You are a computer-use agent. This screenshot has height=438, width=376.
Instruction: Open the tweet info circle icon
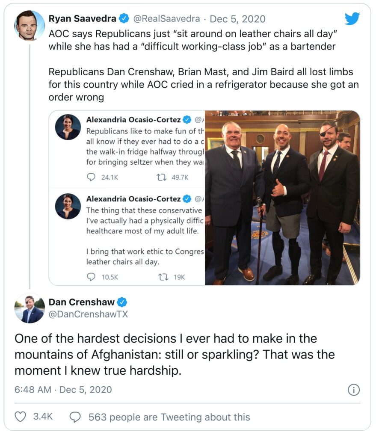coord(354,390)
